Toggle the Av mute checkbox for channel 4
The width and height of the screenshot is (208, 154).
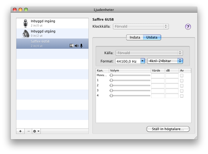pos(182,96)
